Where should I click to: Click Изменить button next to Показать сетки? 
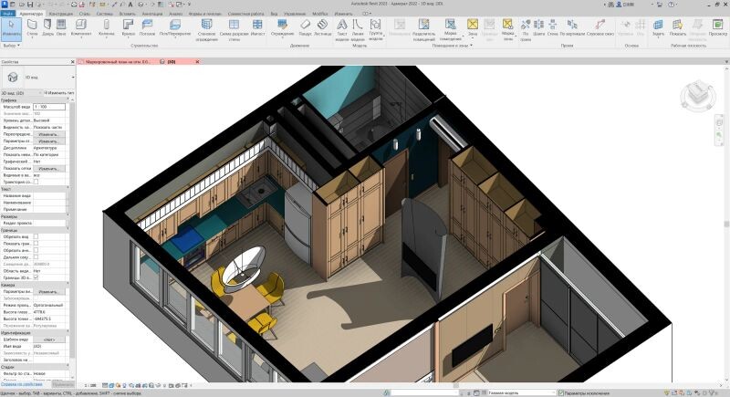point(48,168)
